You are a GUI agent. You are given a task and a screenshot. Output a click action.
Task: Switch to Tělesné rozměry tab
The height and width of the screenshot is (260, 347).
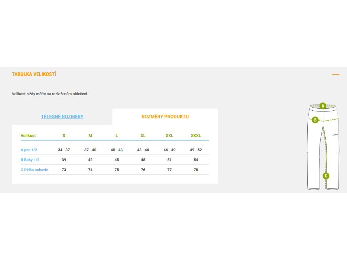[x=62, y=116]
